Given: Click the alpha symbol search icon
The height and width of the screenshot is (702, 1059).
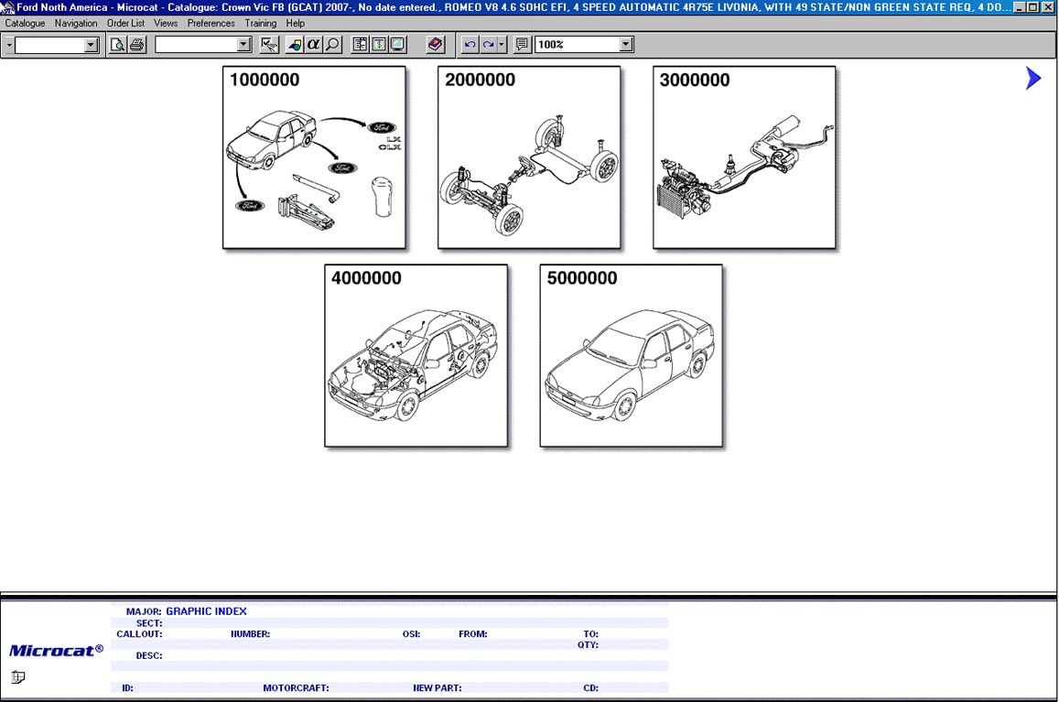Looking at the screenshot, I should [x=313, y=45].
